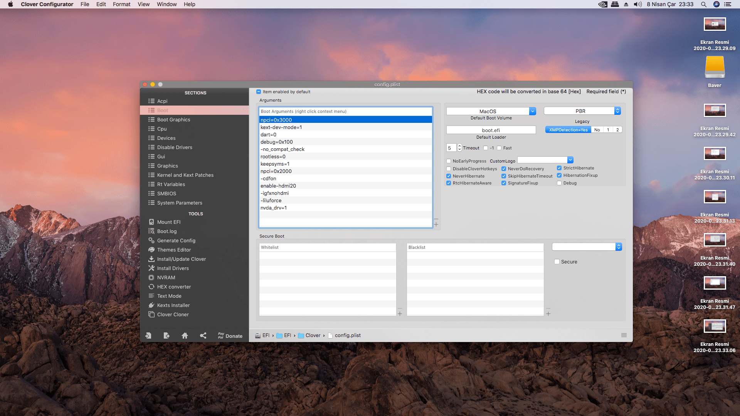The image size is (740, 416).
Task: Select Kernel and Kext Patches section
Action: [x=185, y=175]
